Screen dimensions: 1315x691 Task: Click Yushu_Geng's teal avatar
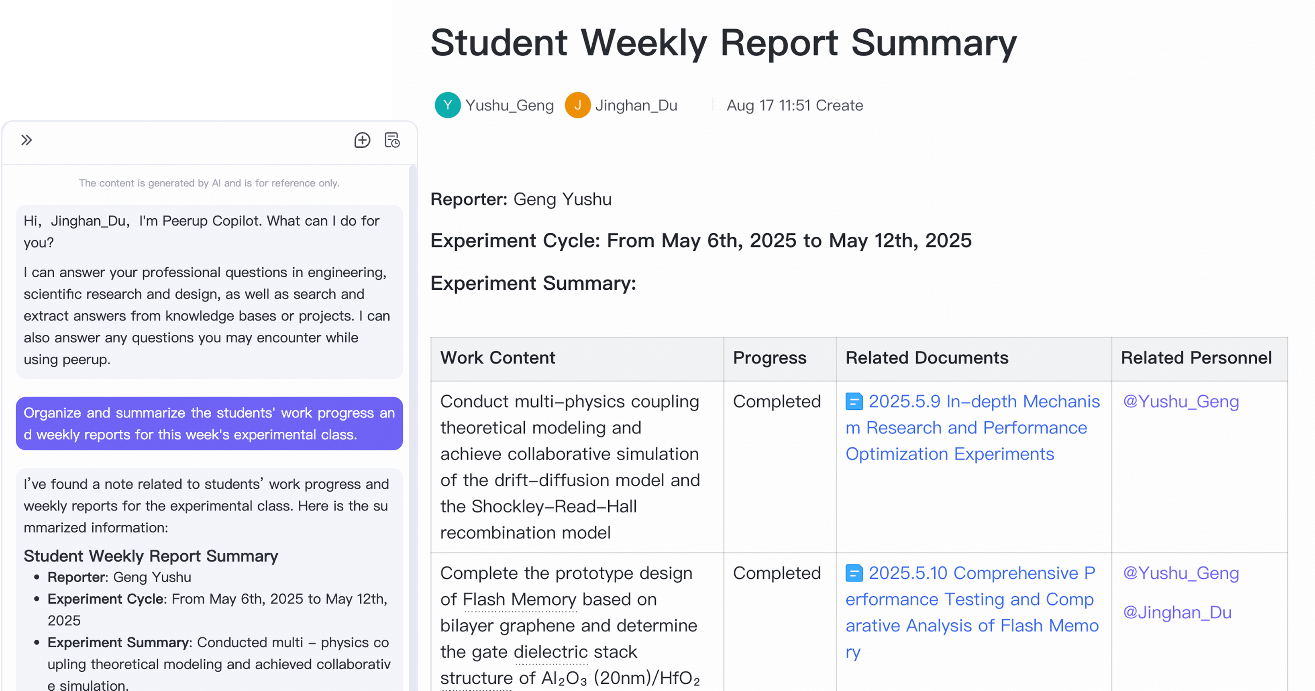click(448, 105)
